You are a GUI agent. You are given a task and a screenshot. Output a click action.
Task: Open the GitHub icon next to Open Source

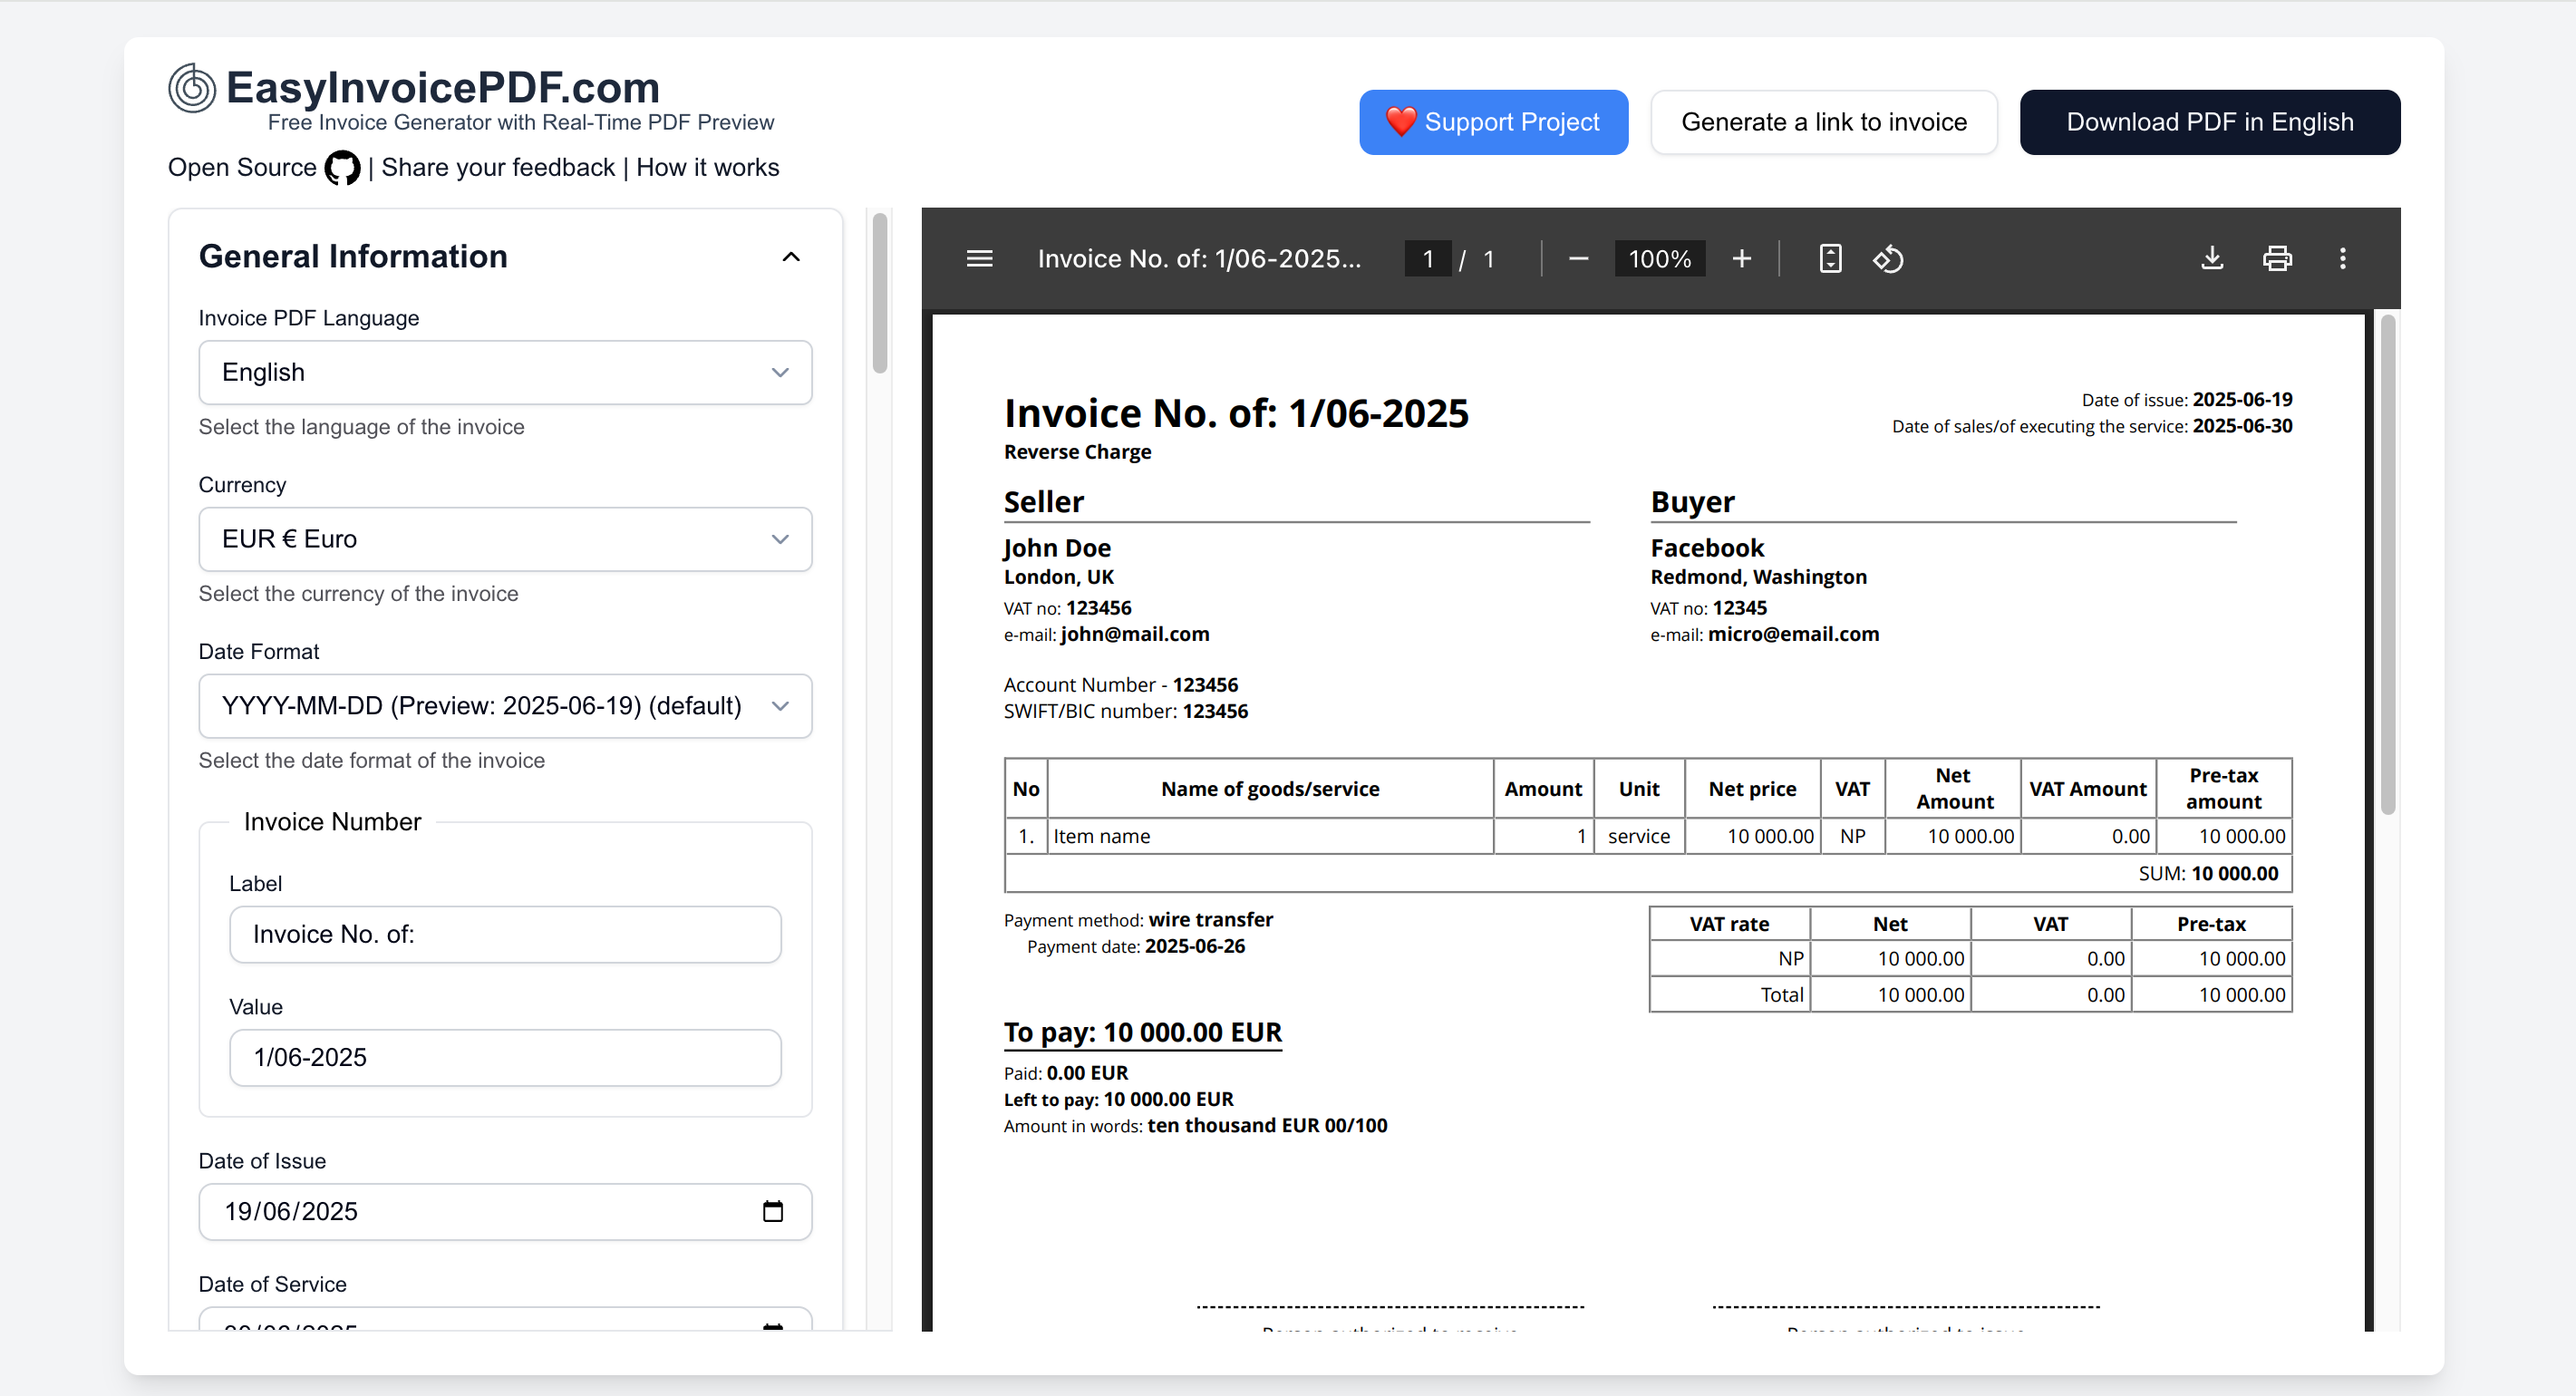(x=342, y=168)
